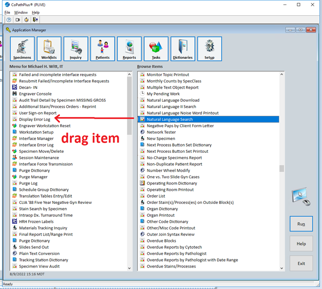Click the third CoPathPlus toolbar icon beside help

coord(26,20)
